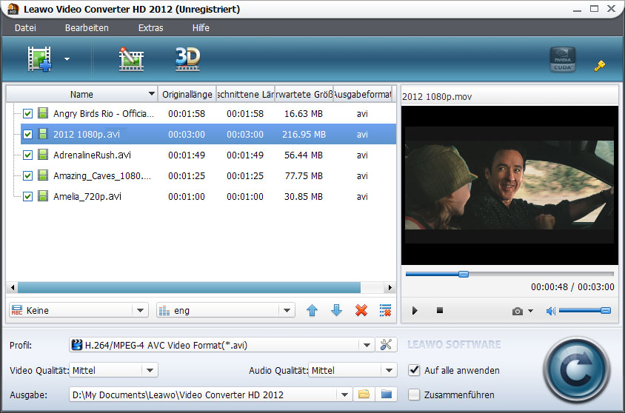The height and width of the screenshot is (413, 625).
Task: Expand the Ausgabe path dropdown
Action: click(x=344, y=394)
